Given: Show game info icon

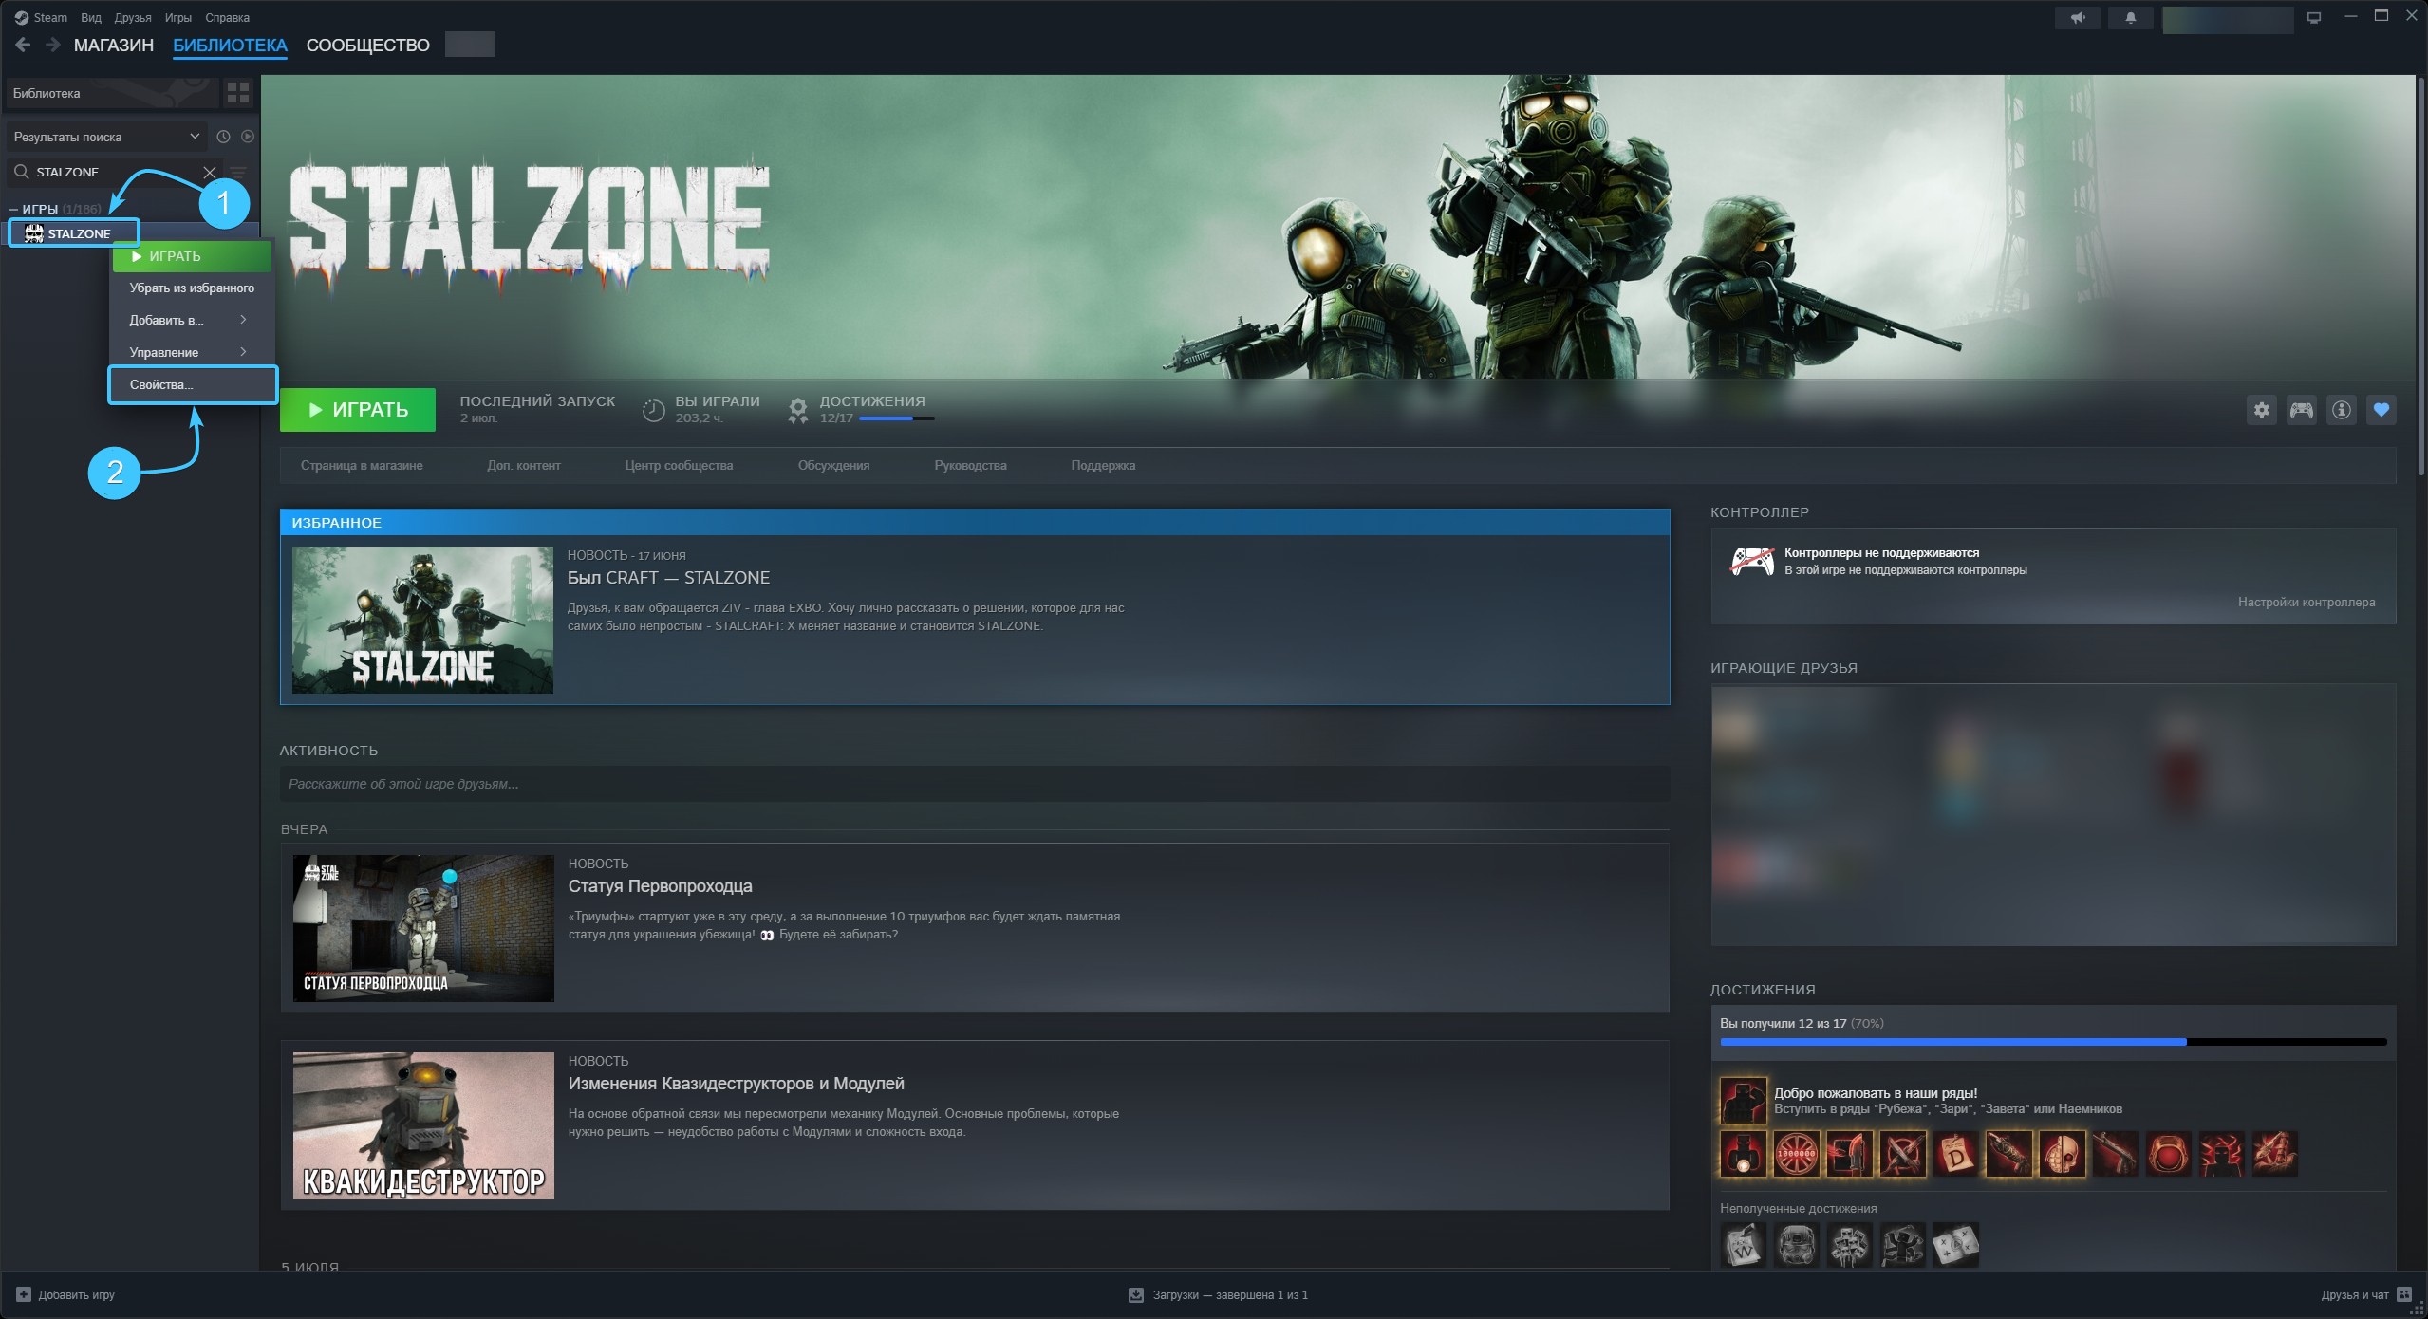Looking at the screenshot, I should [x=2341, y=410].
